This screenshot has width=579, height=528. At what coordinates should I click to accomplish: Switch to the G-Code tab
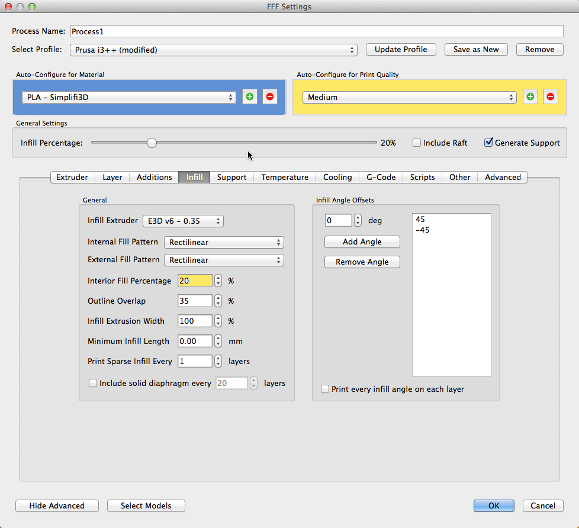click(381, 177)
